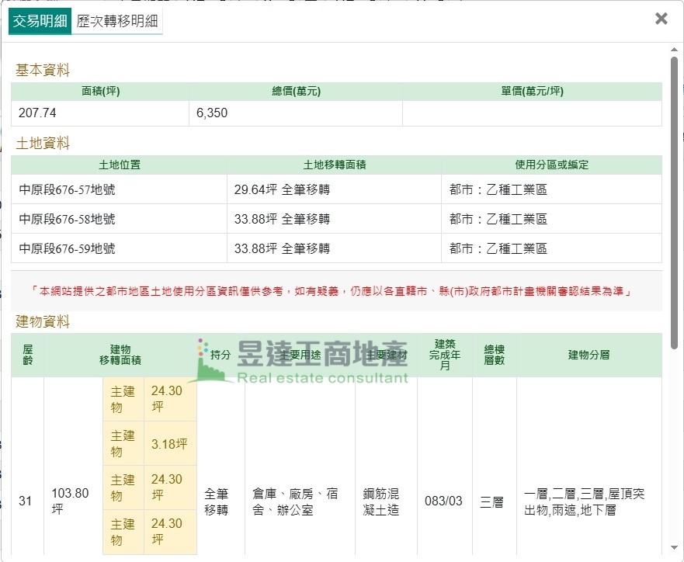Switch to the 交易明細 tab
684x562 pixels.
point(40,22)
